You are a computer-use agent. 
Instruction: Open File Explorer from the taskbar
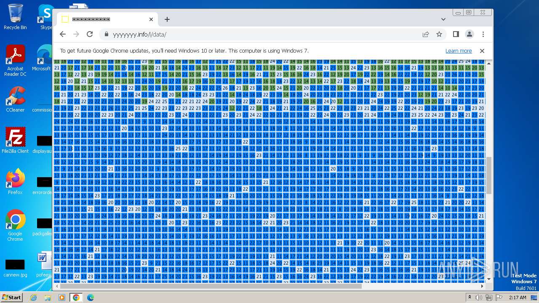click(x=48, y=298)
